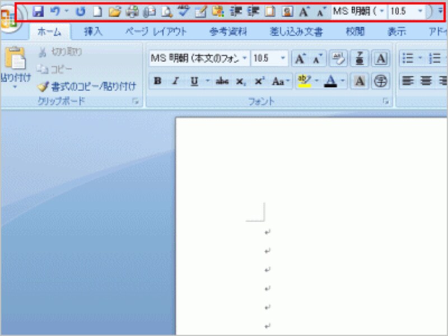Open the font color dropdown arrow

pyautogui.click(x=343, y=81)
